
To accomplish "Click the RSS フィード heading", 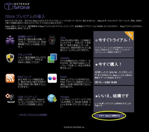I will point(25,77).
